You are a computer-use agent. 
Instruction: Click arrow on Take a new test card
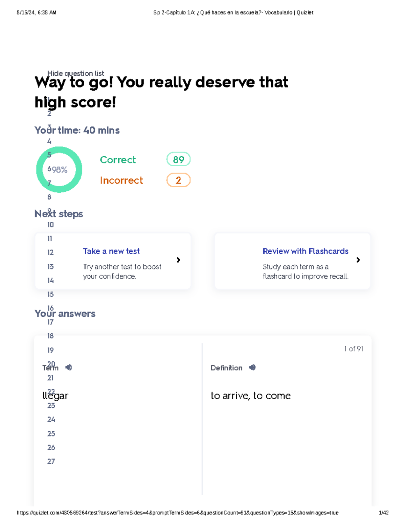pyautogui.click(x=179, y=260)
